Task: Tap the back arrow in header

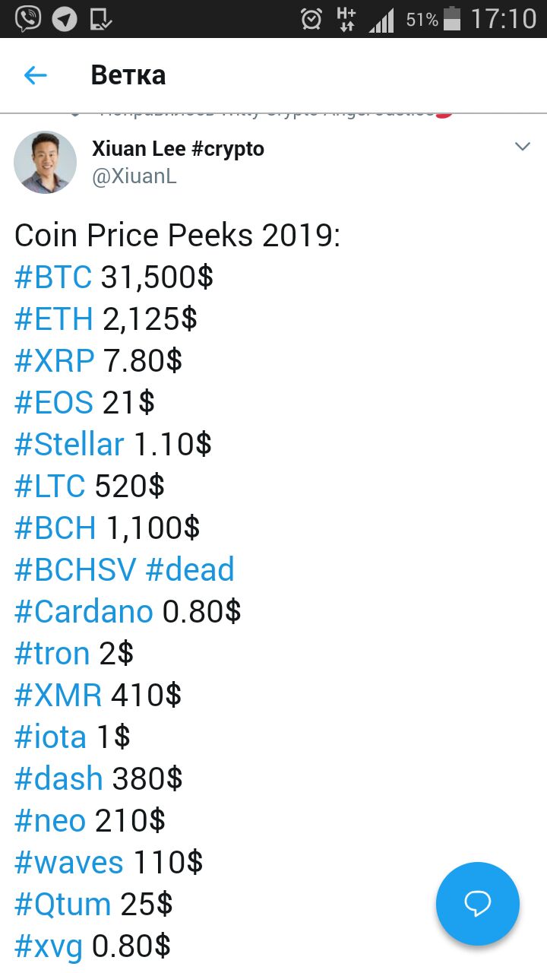Action: (x=36, y=75)
